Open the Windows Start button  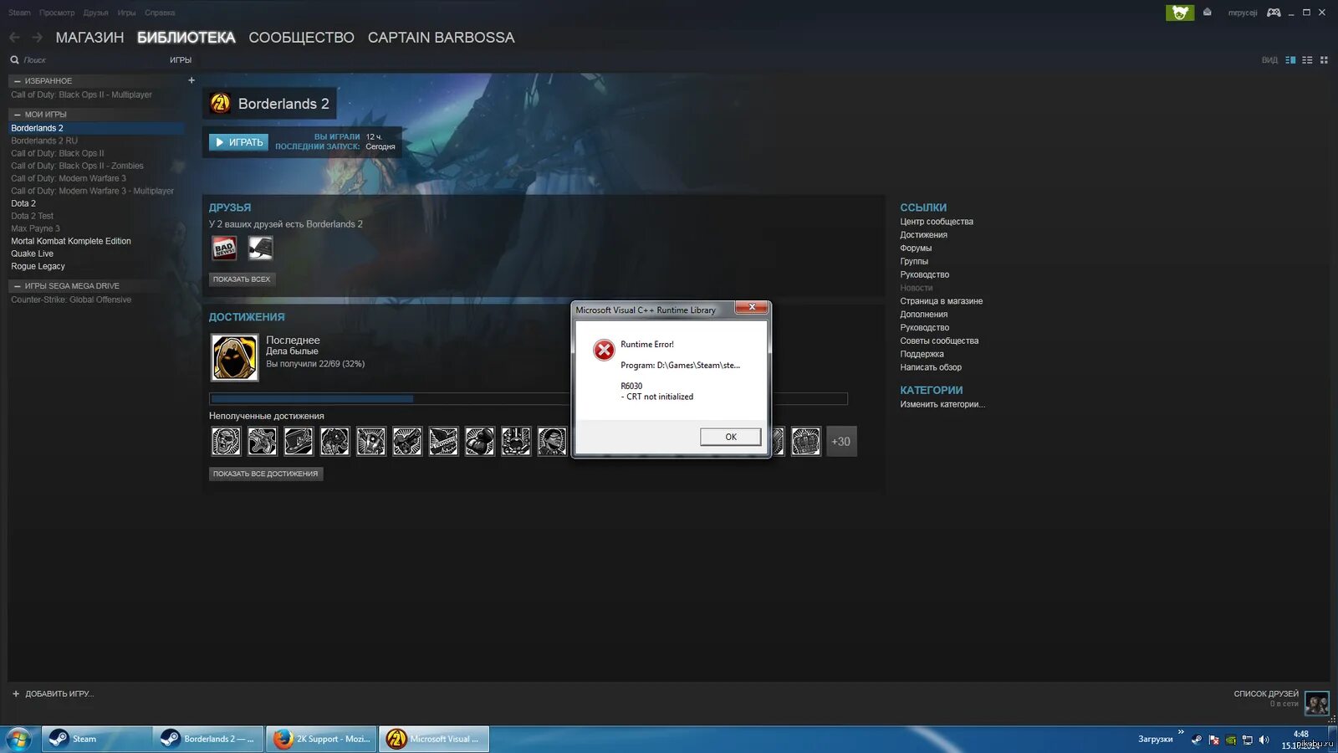click(18, 739)
